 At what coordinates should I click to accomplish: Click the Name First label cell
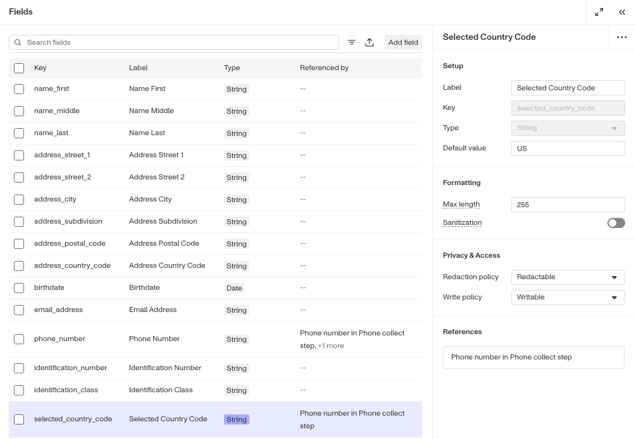(x=147, y=89)
